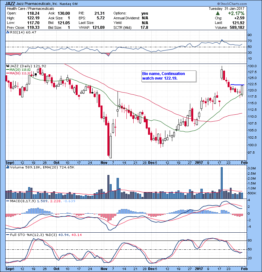This screenshot has height=272, width=262.
Task: Click the Last price 121.92 in quote table
Action: tap(238, 23)
